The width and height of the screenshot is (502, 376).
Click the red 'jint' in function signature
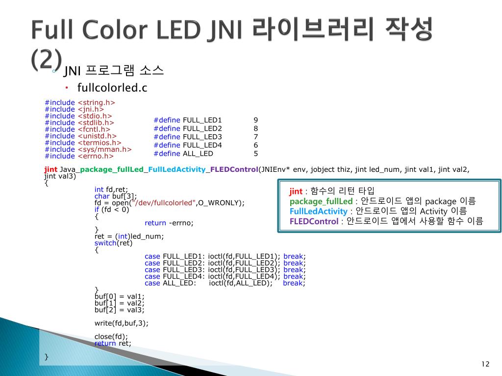[50, 169]
